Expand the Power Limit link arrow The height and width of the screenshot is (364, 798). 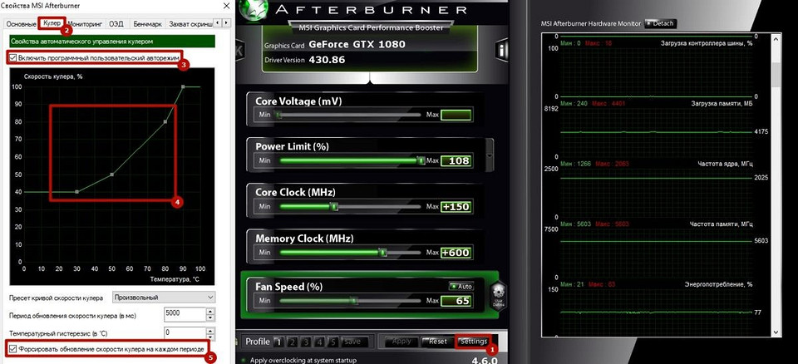[490, 155]
